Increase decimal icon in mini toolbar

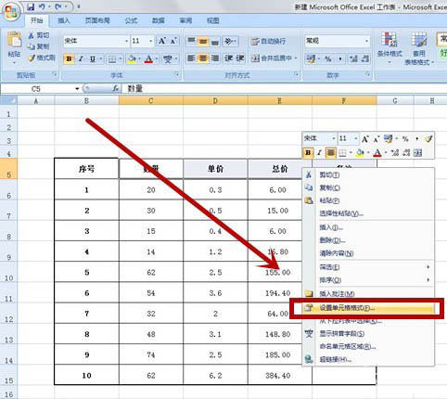coord(395,152)
